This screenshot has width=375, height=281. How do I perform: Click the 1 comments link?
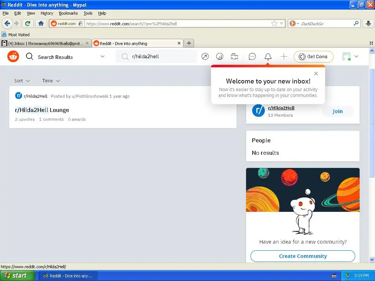click(x=51, y=119)
